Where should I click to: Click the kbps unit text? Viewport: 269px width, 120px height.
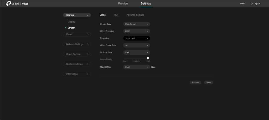(153, 67)
